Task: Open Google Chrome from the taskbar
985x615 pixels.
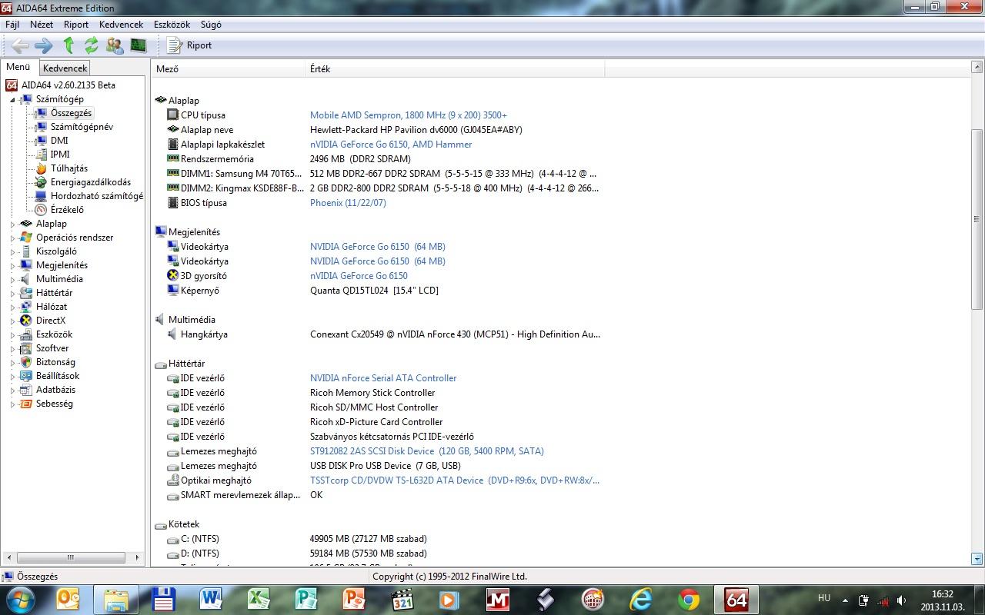Action: [689, 600]
